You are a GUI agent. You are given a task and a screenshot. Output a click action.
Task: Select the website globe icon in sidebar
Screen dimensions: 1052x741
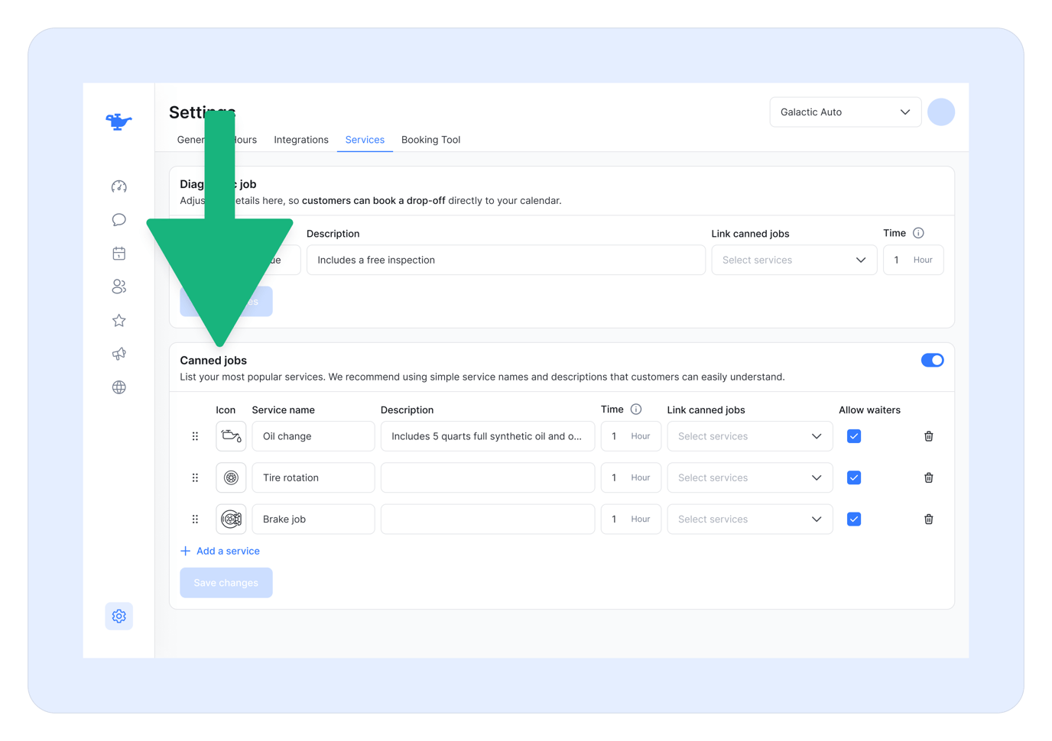coord(119,387)
